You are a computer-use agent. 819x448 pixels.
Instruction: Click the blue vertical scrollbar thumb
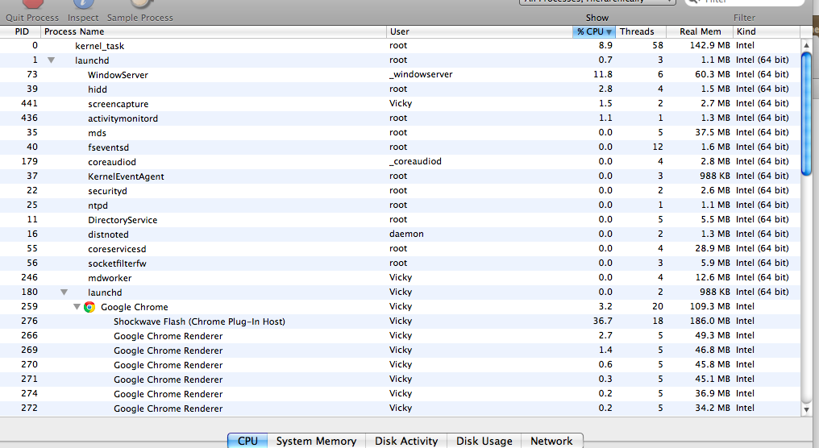click(x=806, y=114)
